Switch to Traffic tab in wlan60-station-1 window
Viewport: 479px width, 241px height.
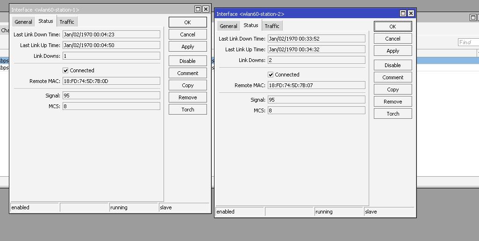pos(67,21)
